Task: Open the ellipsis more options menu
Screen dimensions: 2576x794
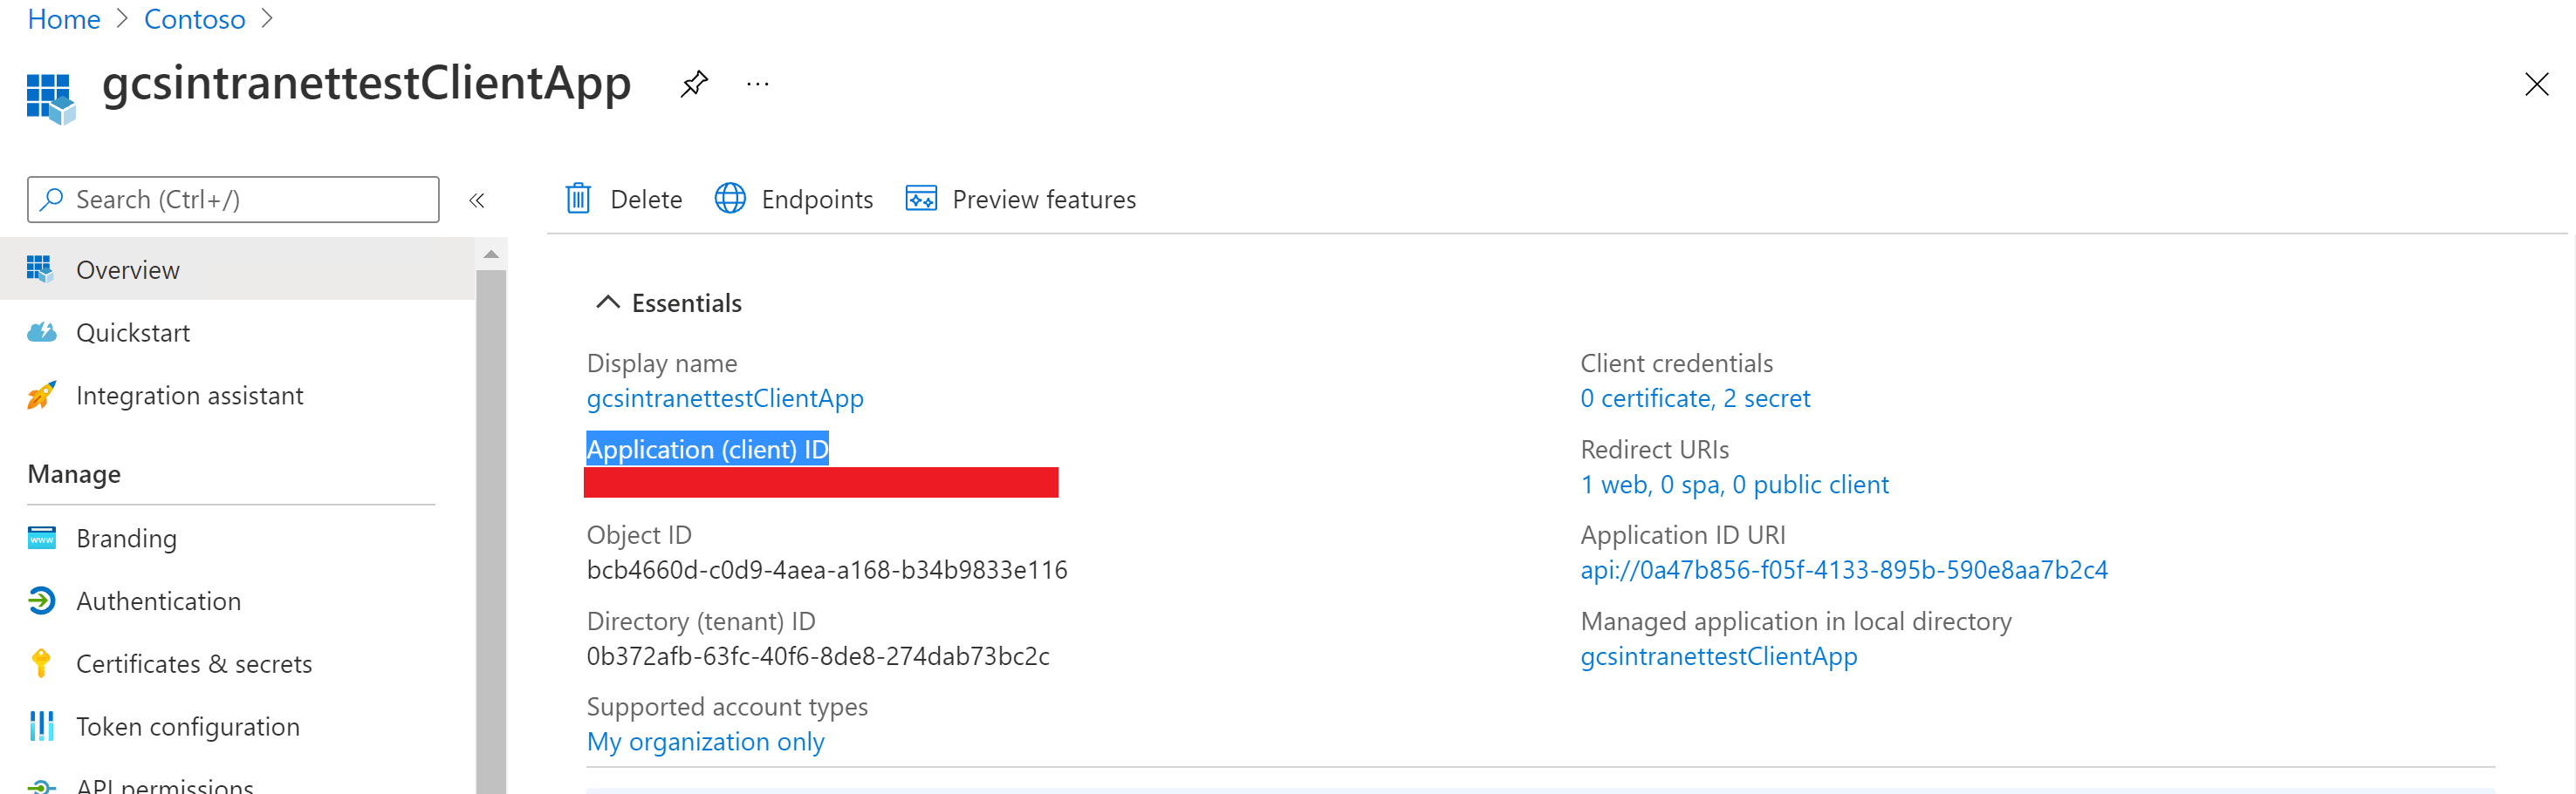Action: (x=758, y=84)
